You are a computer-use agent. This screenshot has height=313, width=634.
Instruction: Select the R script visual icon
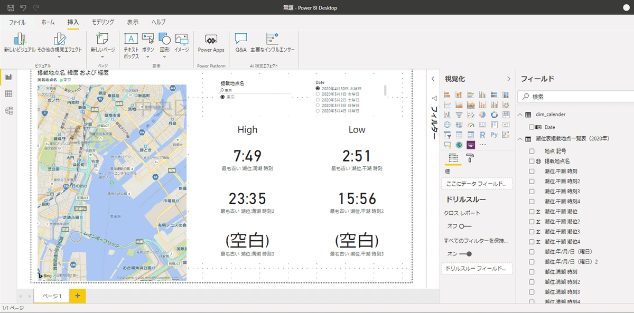coord(482,135)
